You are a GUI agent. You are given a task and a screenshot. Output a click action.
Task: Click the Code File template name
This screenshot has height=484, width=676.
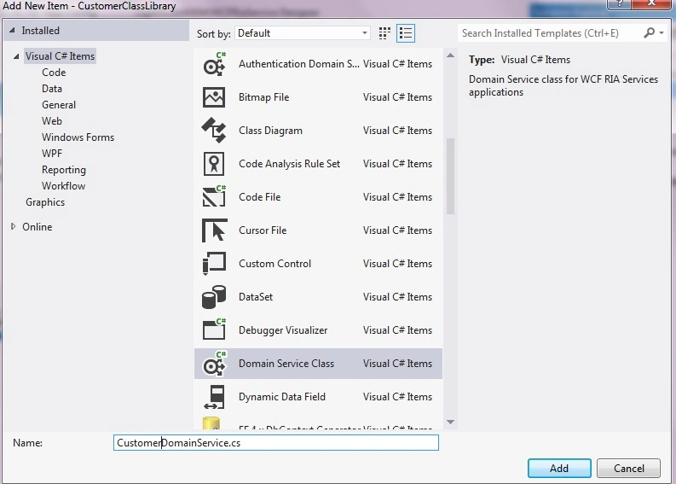point(259,197)
